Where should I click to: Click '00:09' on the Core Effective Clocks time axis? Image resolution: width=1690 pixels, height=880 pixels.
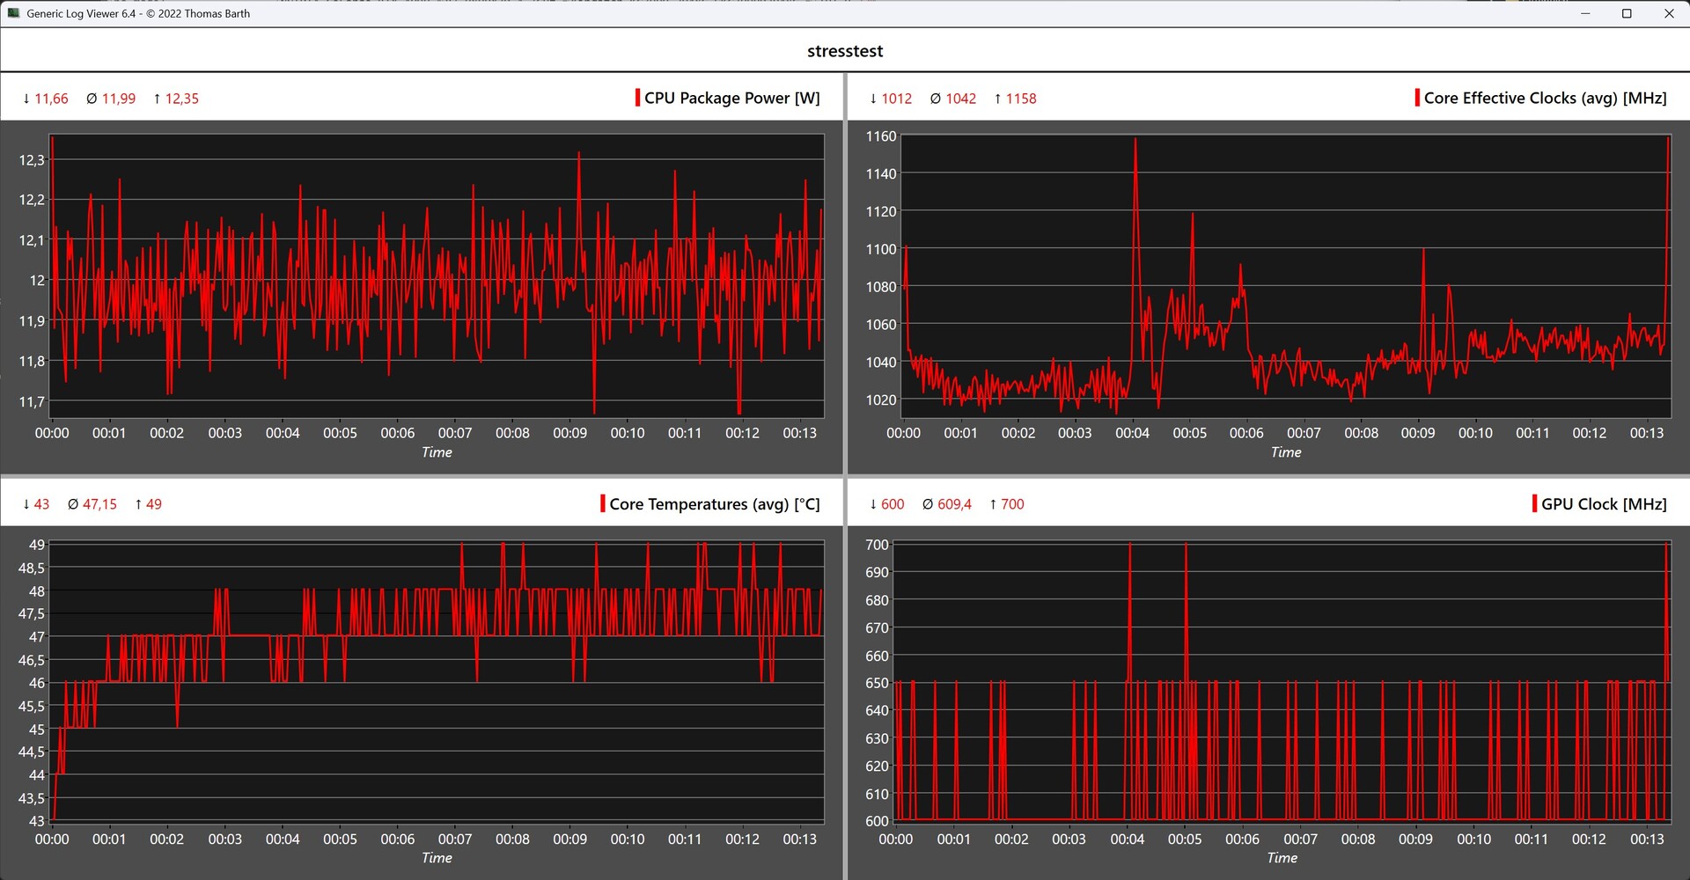(1418, 433)
